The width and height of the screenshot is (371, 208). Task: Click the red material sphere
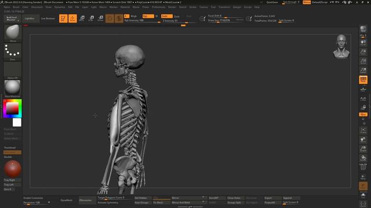coord(13,169)
